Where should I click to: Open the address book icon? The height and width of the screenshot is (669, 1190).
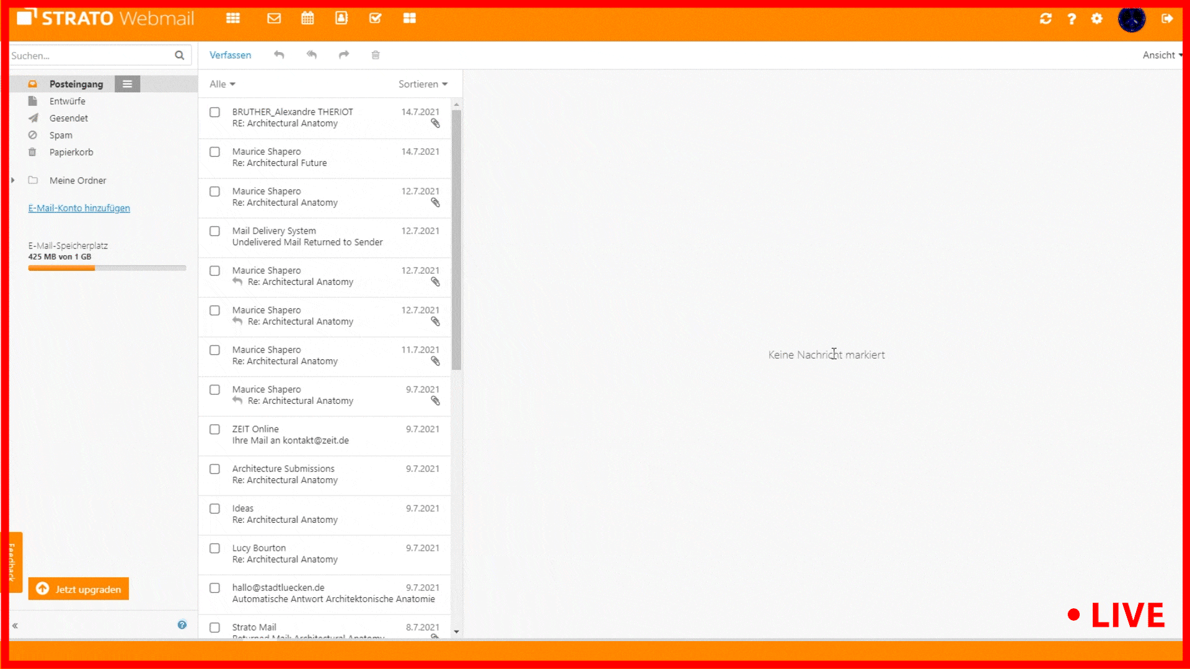(342, 19)
